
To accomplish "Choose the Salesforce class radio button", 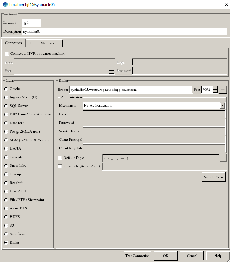I will coord(6,234).
